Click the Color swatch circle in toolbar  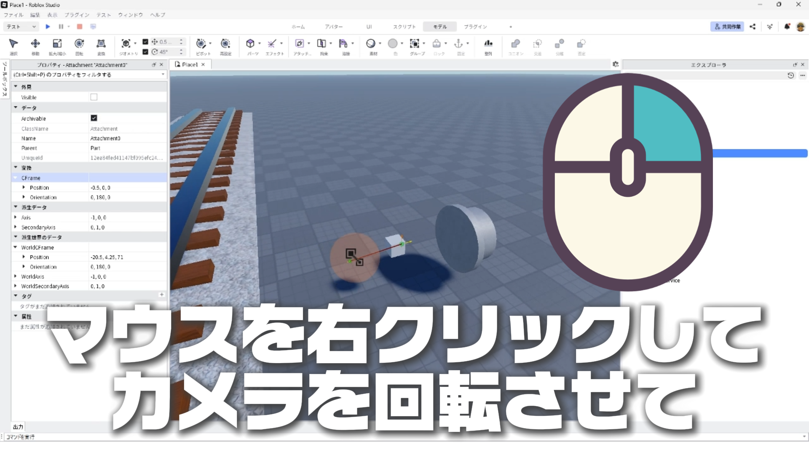(393, 44)
